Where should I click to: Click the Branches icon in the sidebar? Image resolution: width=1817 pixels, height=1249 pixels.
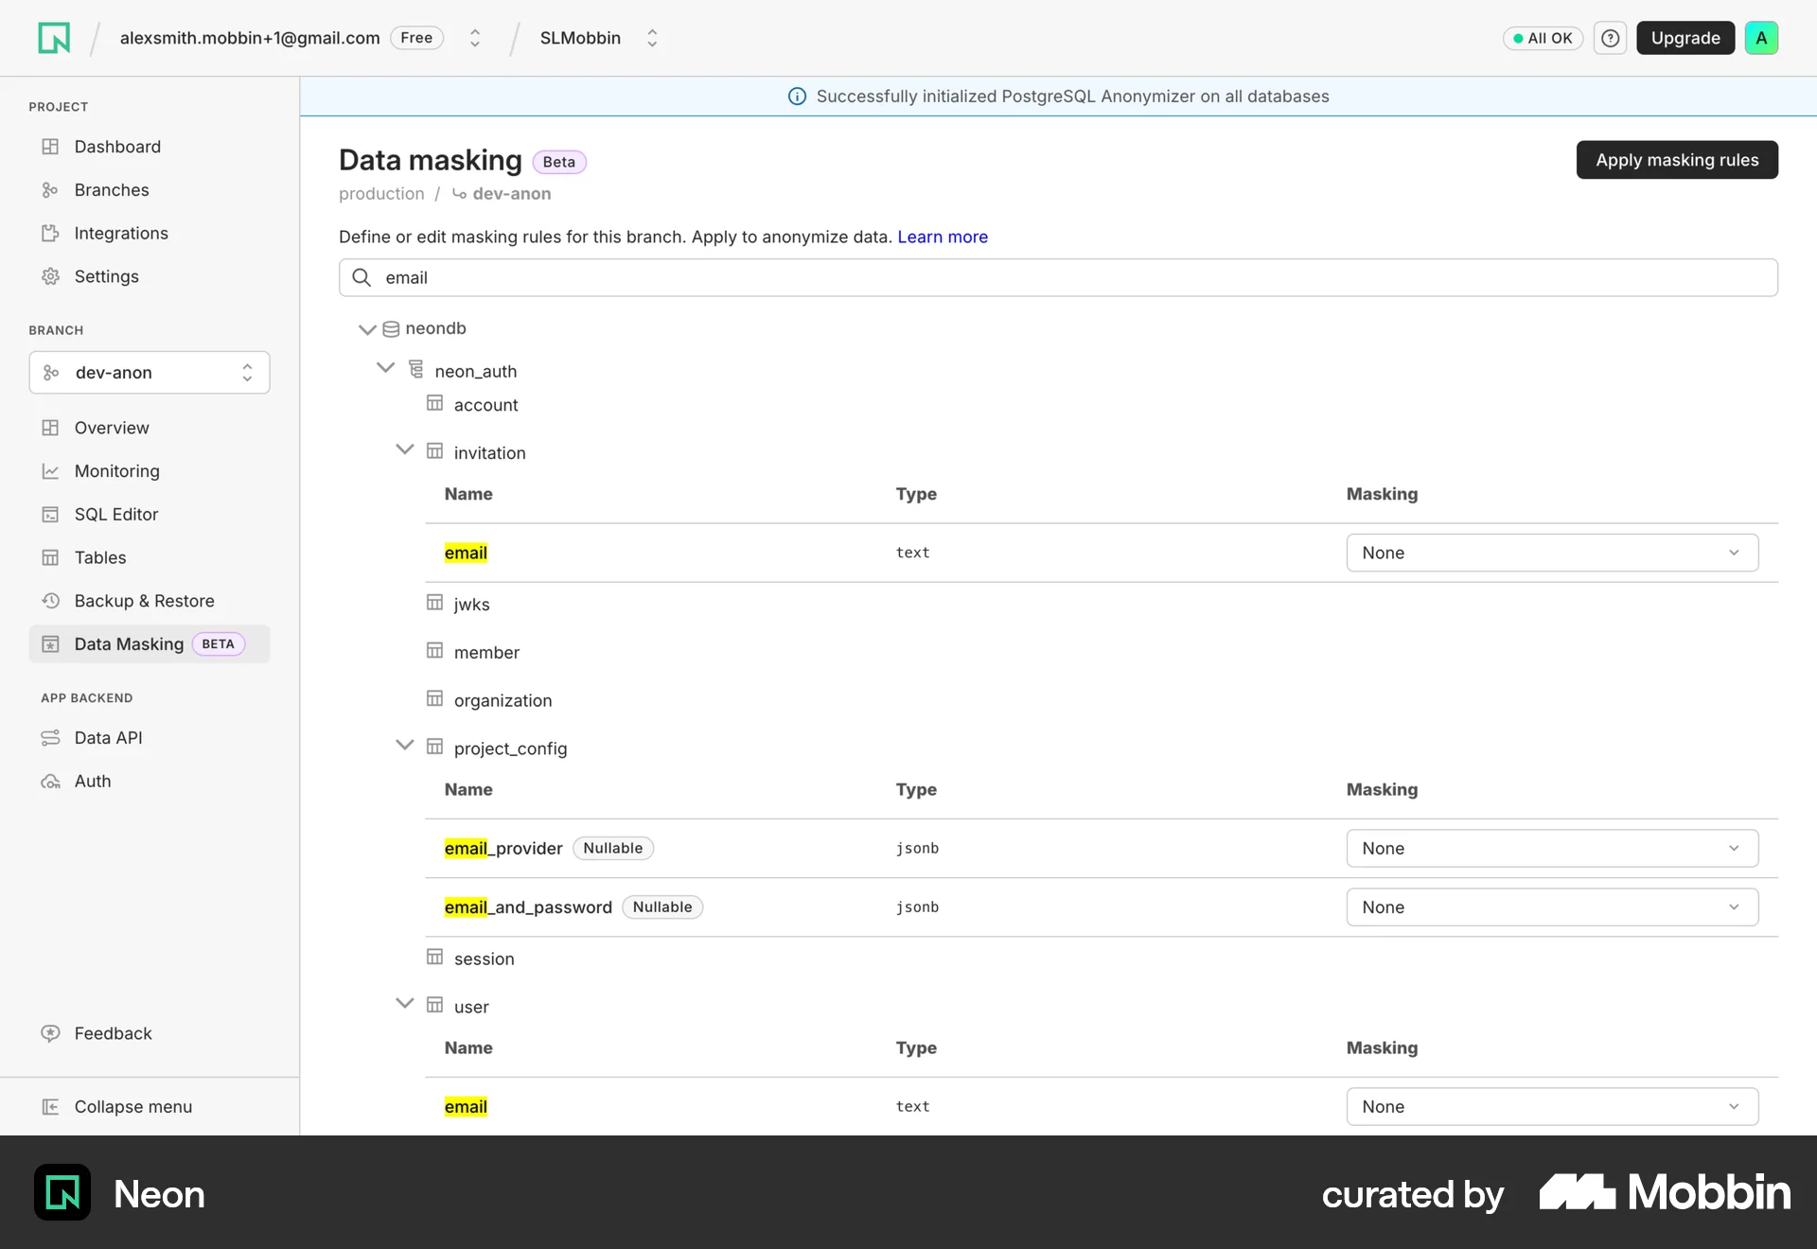coord(50,190)
